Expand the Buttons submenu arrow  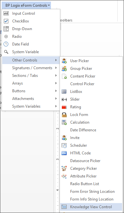56,91
